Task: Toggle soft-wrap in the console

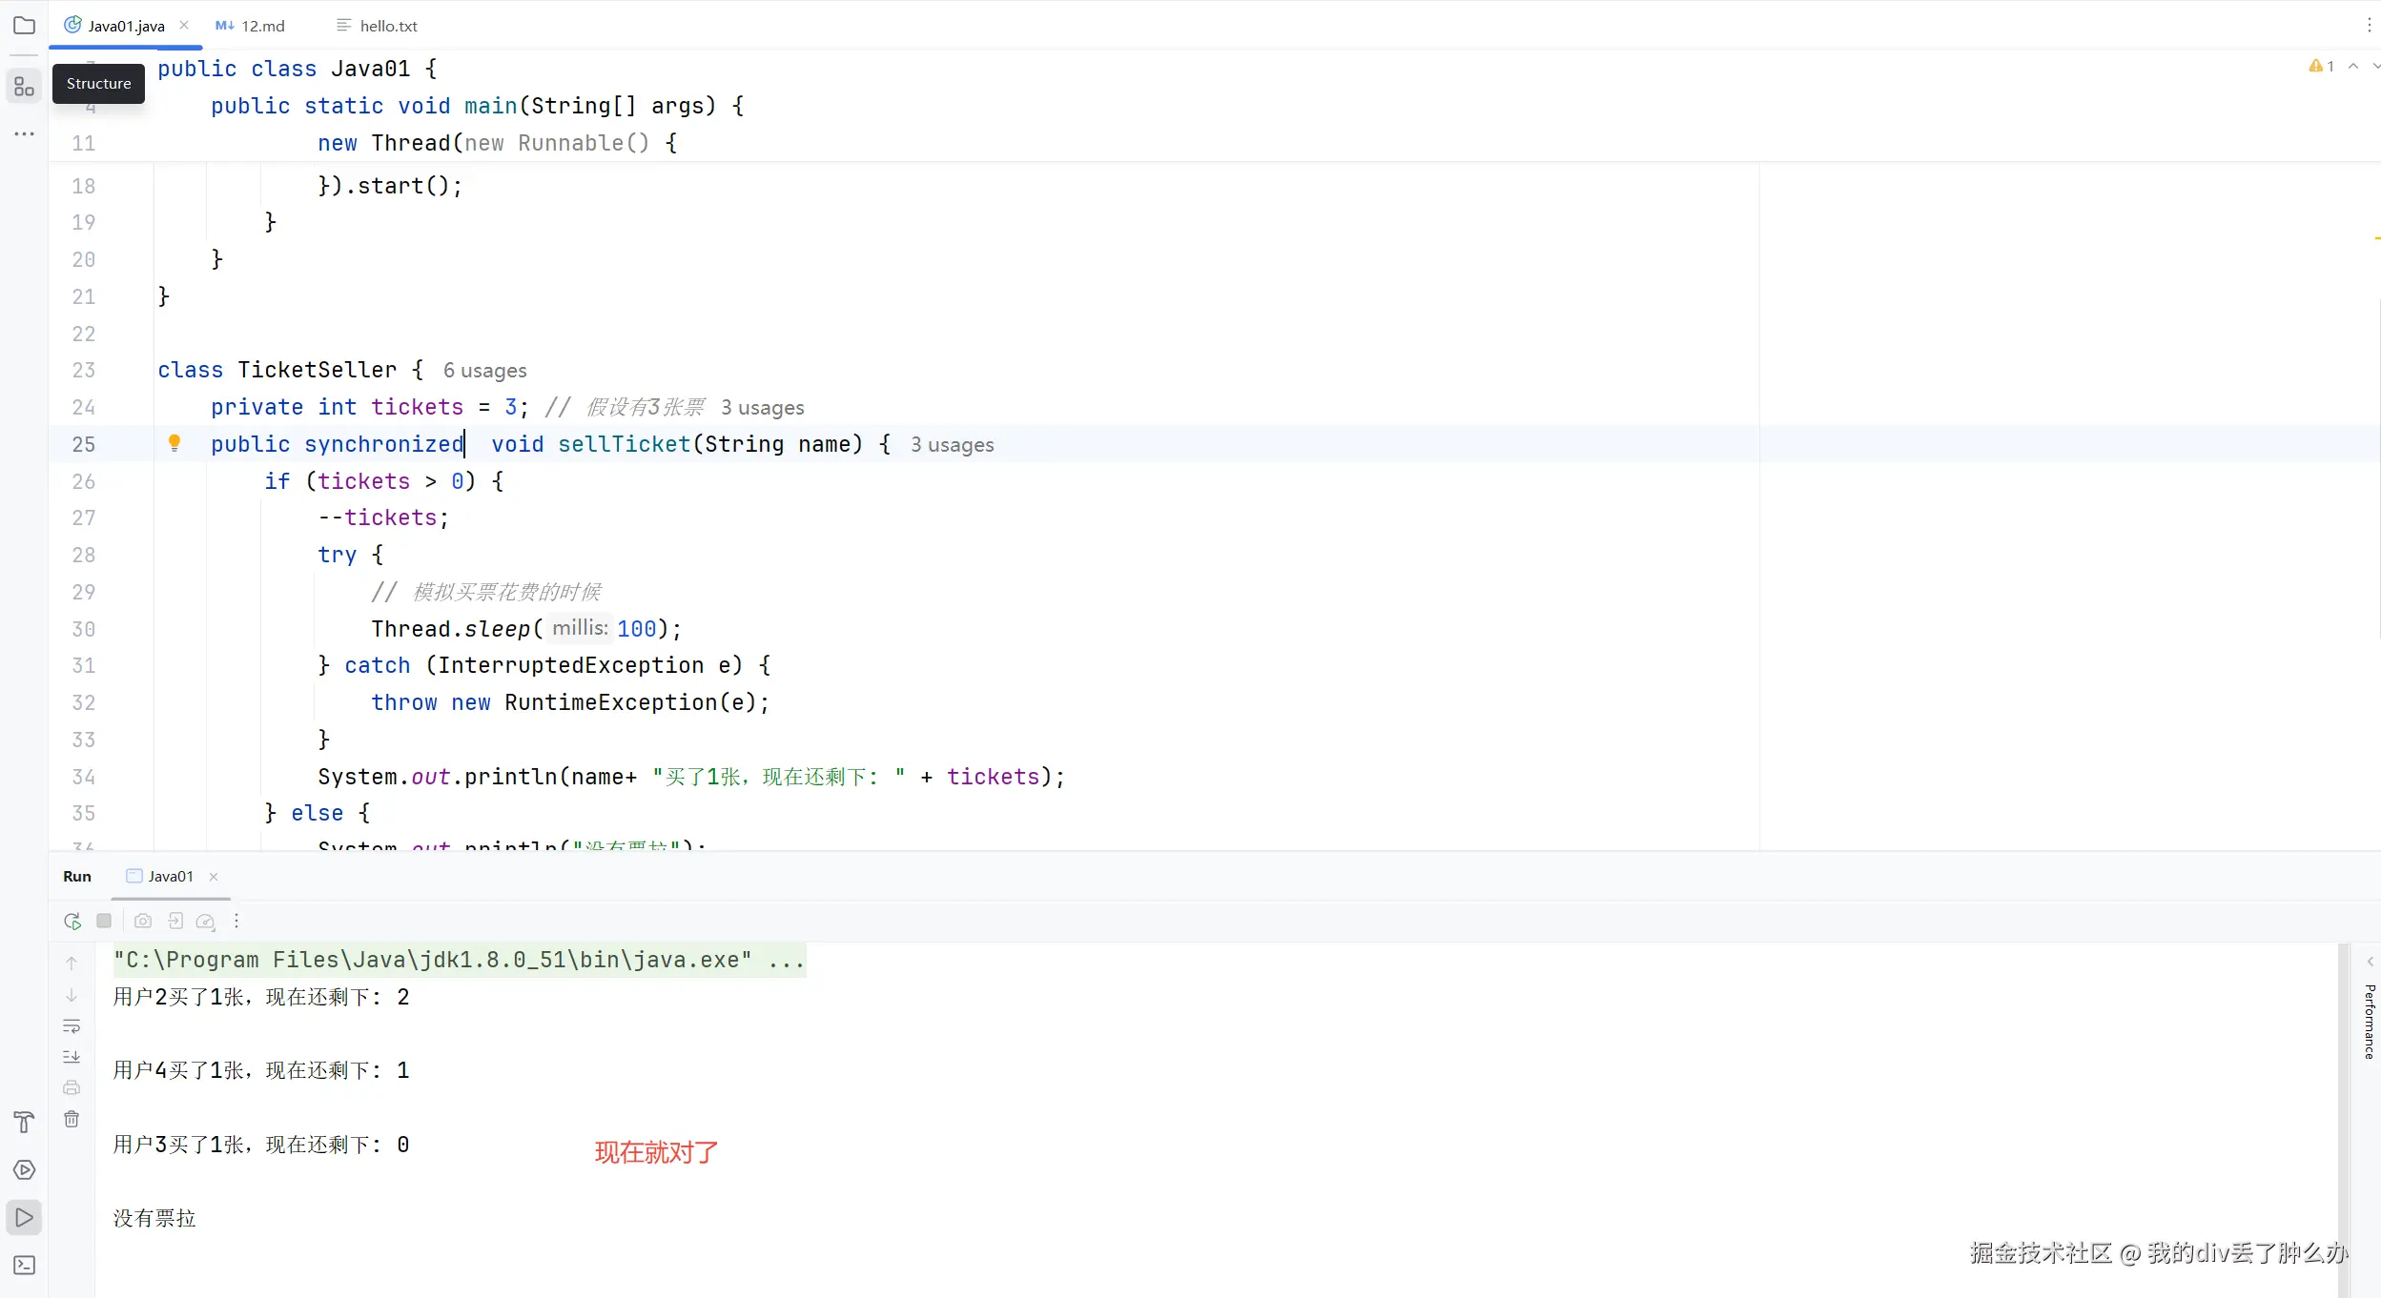Action: (x=72, y=1026)
